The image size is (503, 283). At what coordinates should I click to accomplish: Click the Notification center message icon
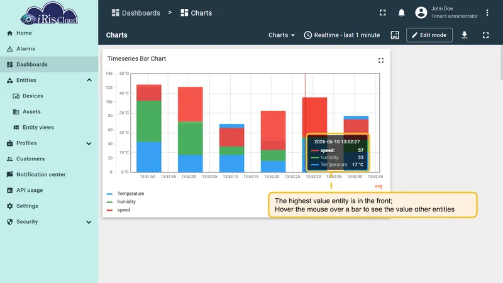(9, 174)
